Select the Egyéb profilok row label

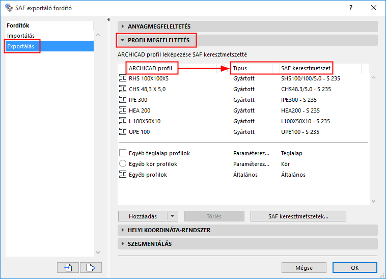tap(148, 175)
